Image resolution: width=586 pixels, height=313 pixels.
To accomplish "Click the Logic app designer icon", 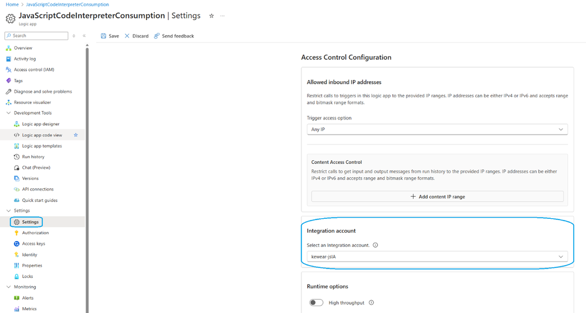I will [x=16, y=124].
